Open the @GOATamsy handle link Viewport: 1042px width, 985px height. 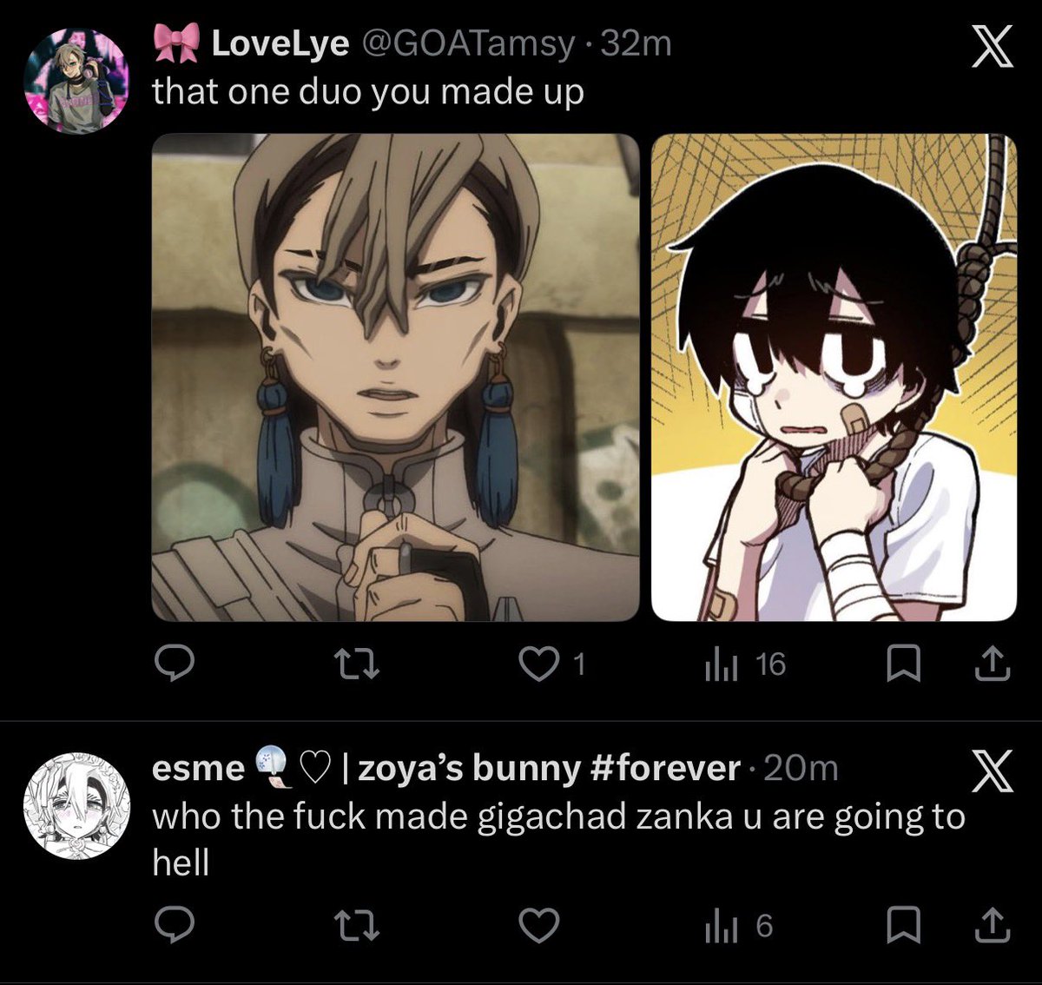[467, 43]
